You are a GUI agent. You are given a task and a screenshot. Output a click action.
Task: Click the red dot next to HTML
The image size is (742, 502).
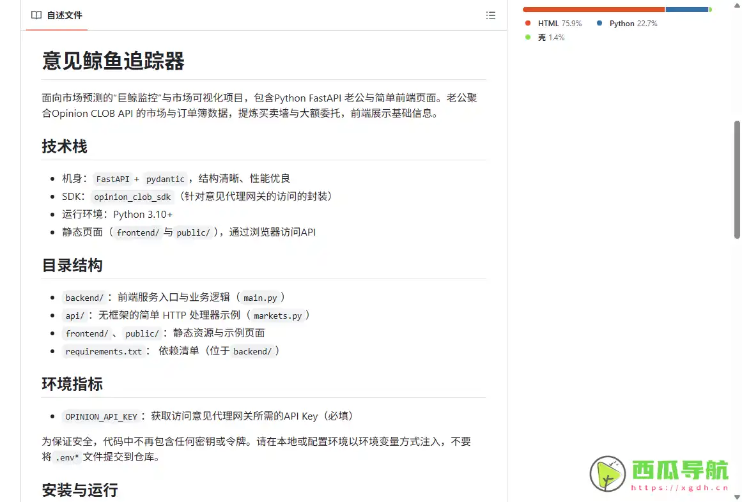pos(527,22)
